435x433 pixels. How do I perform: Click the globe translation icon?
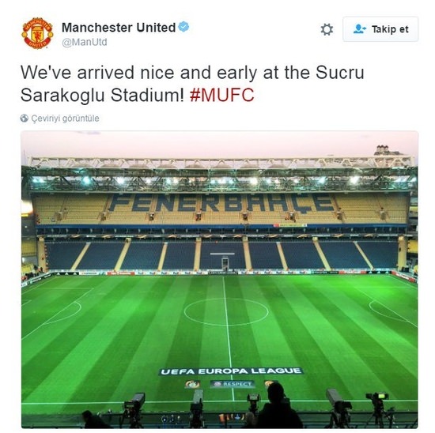pos(25,118)
